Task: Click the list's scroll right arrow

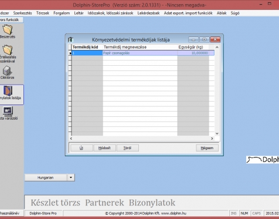Action: [212, 139]
